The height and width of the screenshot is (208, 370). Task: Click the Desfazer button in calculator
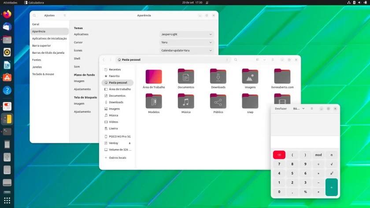click(281, 109)
